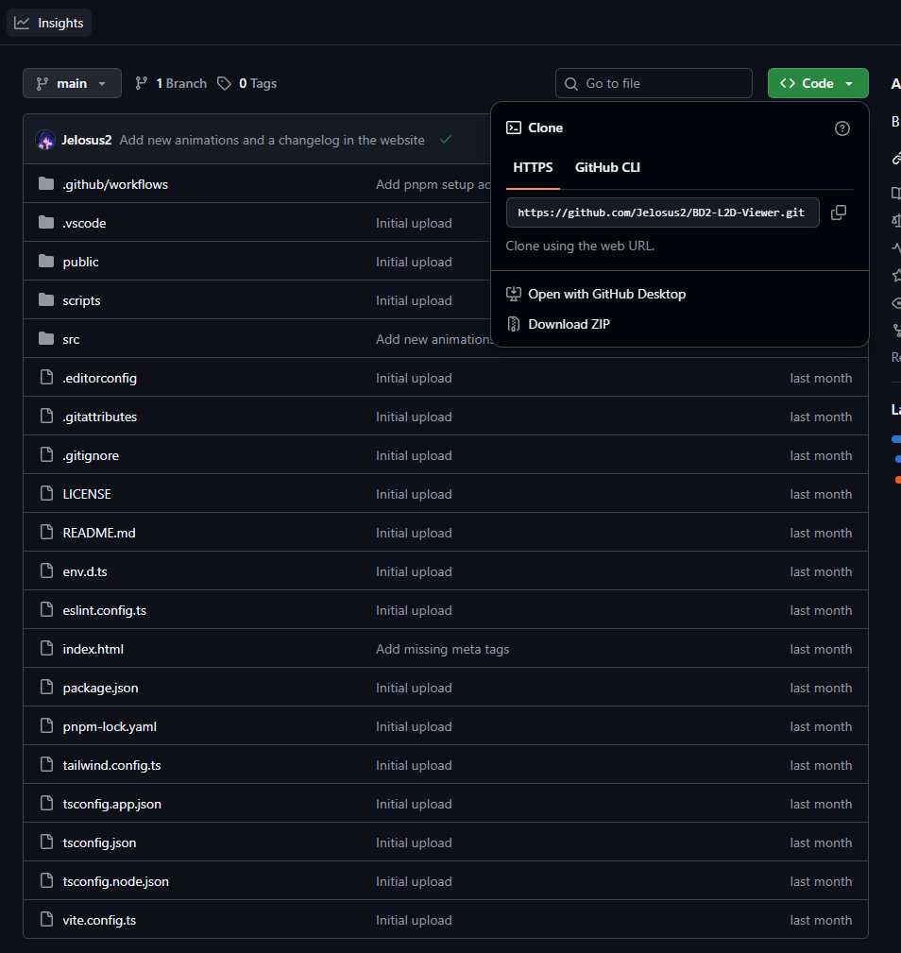Screen dimensions: 901x953
Task: Open the src folder
Action: pos(71,340)
